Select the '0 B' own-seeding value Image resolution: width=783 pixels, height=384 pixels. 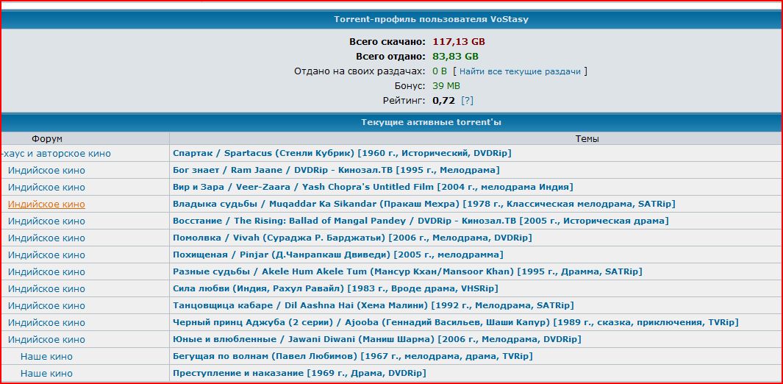pyautogui.click(x=440, y=71)
